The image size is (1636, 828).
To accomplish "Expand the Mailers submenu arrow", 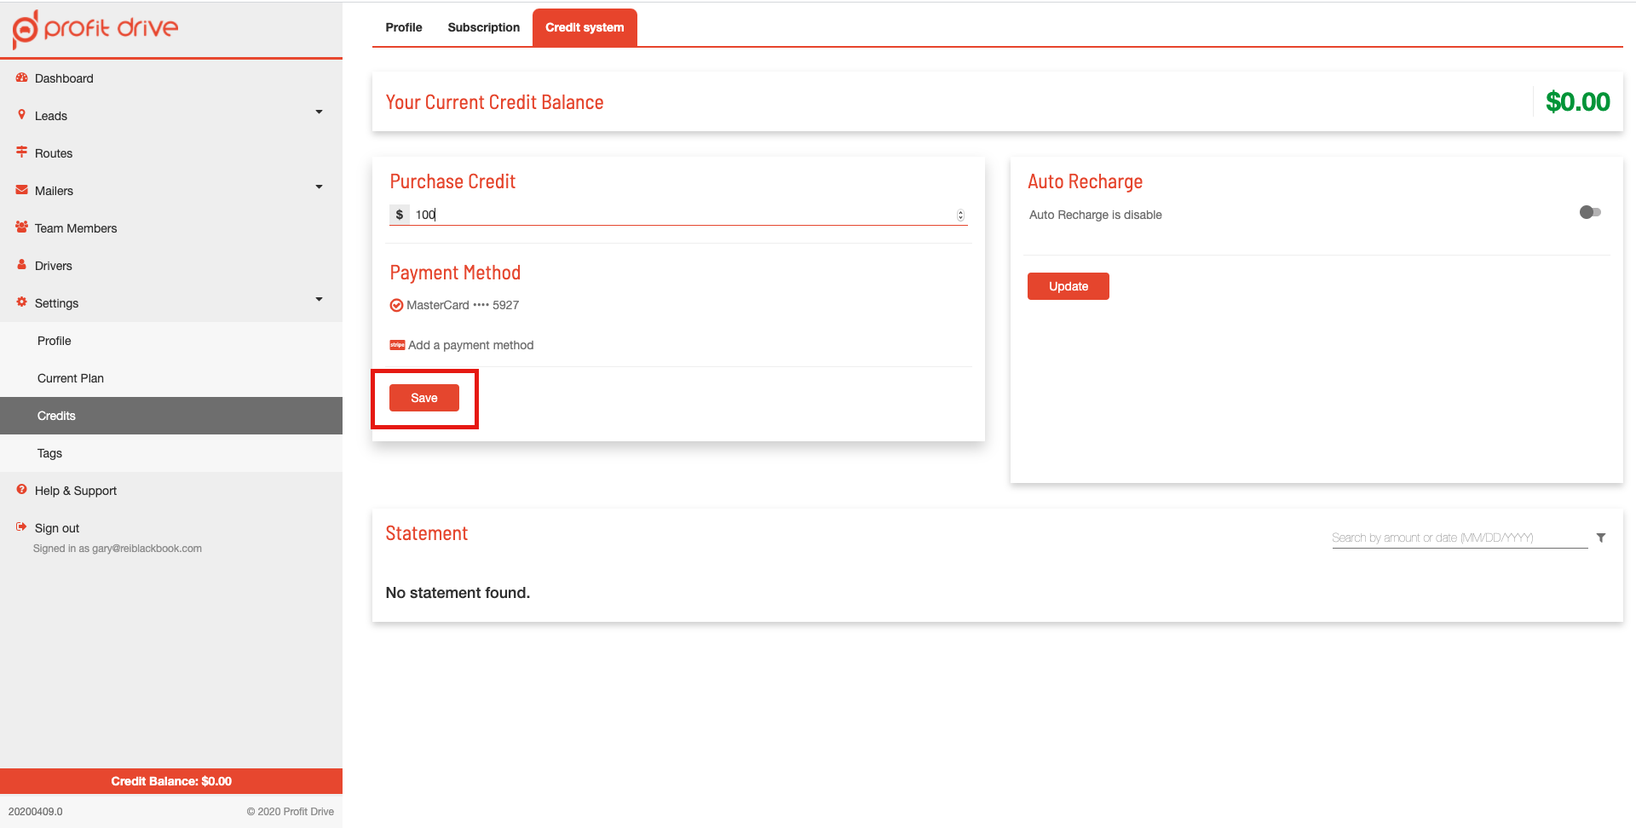I will [x=320, y=187].
